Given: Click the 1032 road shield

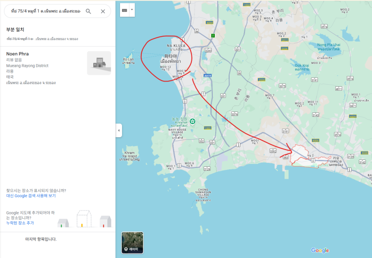Looking at the screenshot, I should [x=247, y=4].
